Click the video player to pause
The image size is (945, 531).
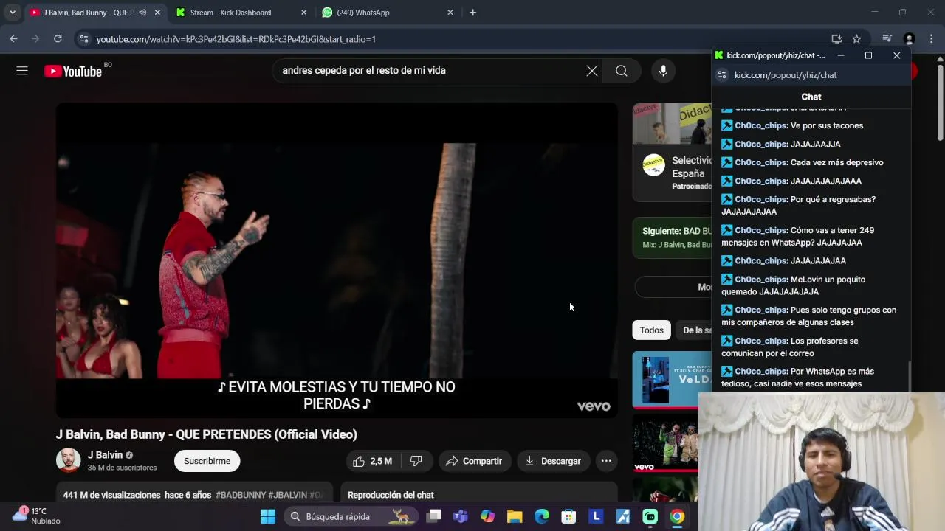337,260
